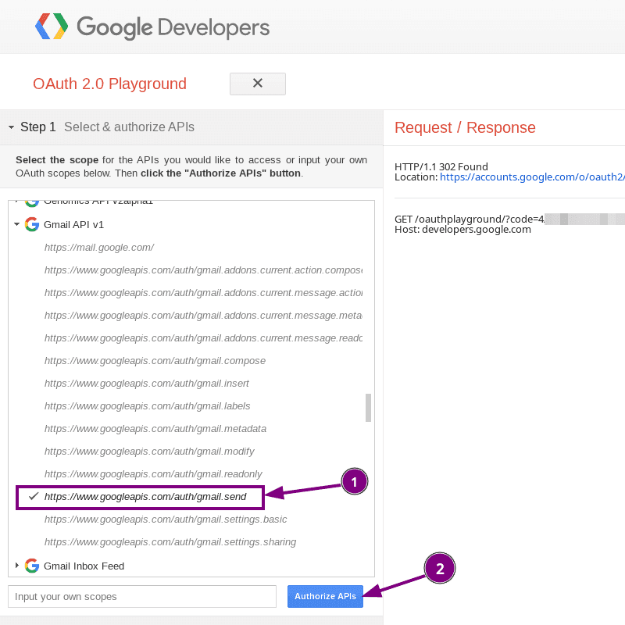Image resolution: width=625 pixels, height=625 pixels.
Task: Select the gmail.readonly scope
Action: point(153,473)
